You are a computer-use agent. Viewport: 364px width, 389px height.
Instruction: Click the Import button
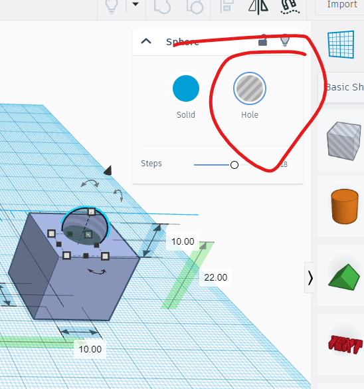342,4
